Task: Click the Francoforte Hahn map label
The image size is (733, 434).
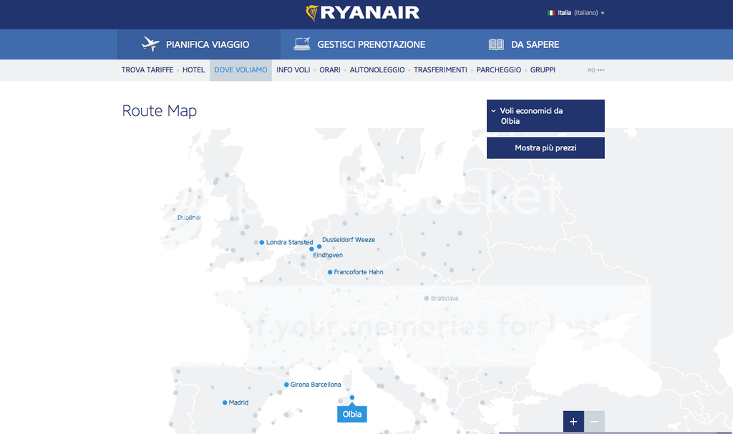Action: click(359, 272)
